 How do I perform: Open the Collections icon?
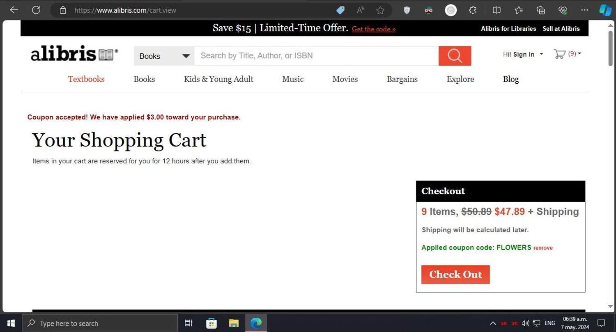541,10
